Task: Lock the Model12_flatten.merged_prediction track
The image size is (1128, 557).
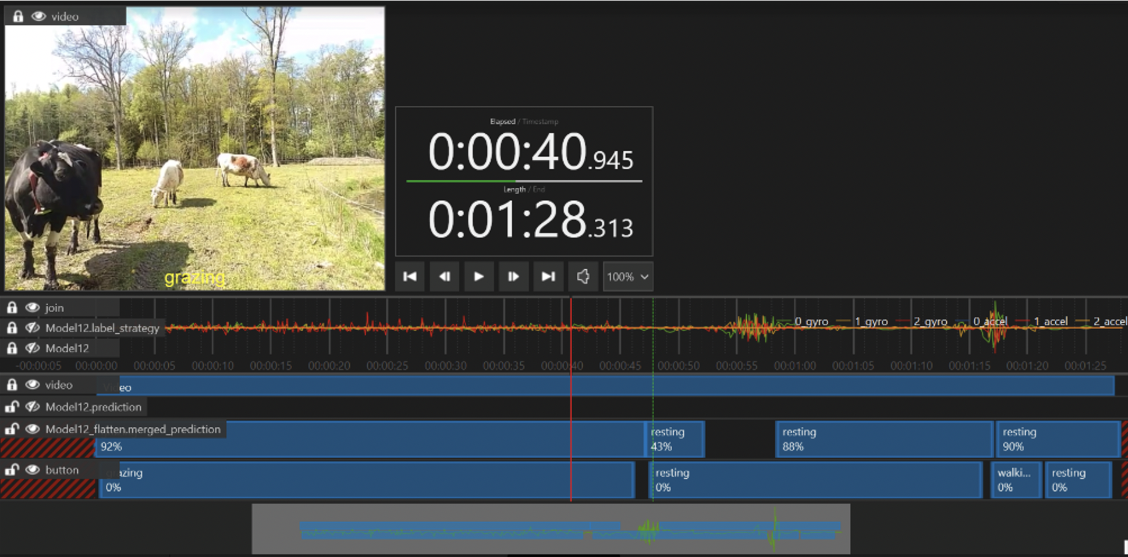Action: click(12, 429)
